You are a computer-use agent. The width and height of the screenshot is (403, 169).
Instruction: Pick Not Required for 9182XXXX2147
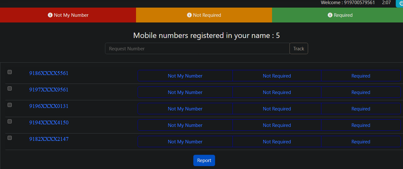tap(277, 142)
